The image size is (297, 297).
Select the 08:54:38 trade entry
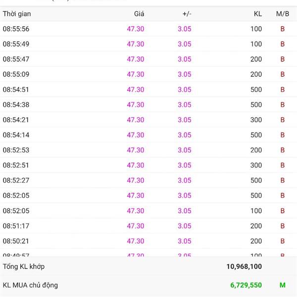point(148,104)
